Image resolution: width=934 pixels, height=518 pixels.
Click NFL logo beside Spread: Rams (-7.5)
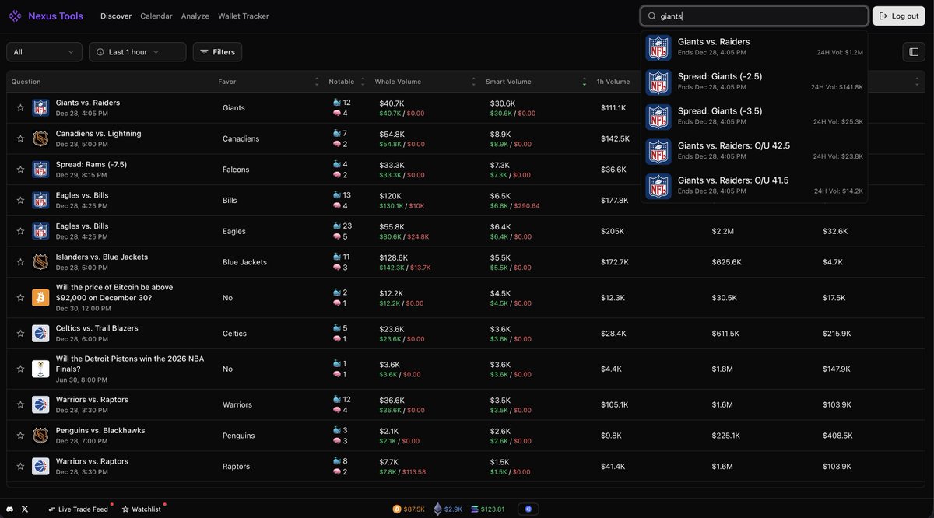[40, 170]
